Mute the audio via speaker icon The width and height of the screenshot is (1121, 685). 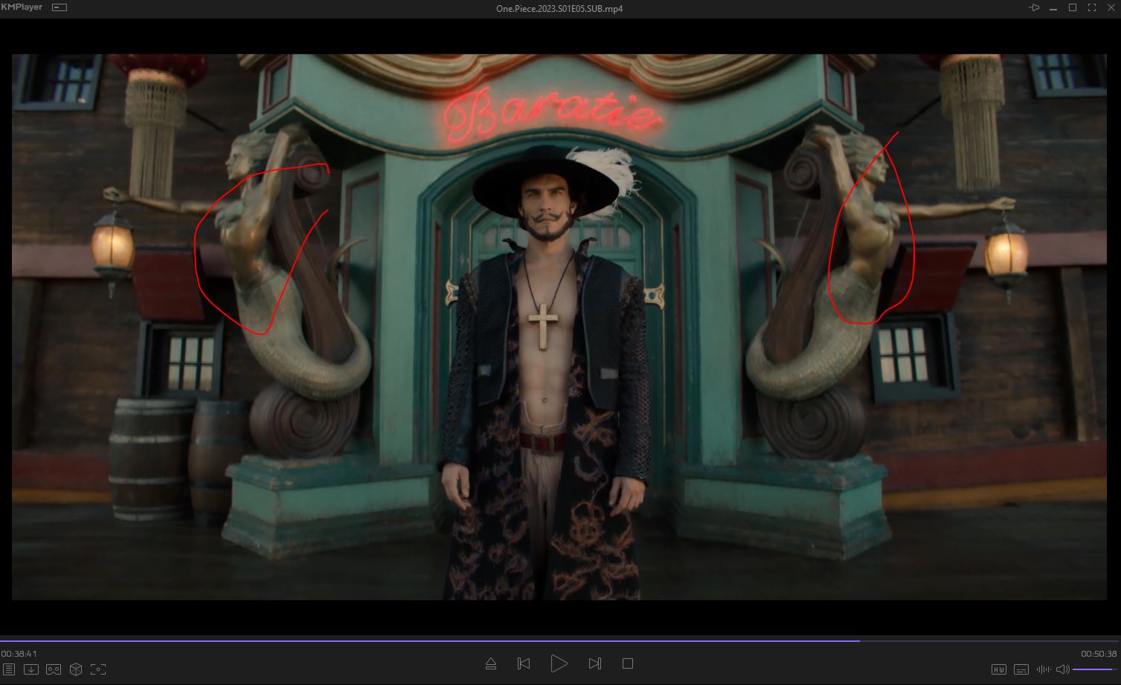point(1063,669)
